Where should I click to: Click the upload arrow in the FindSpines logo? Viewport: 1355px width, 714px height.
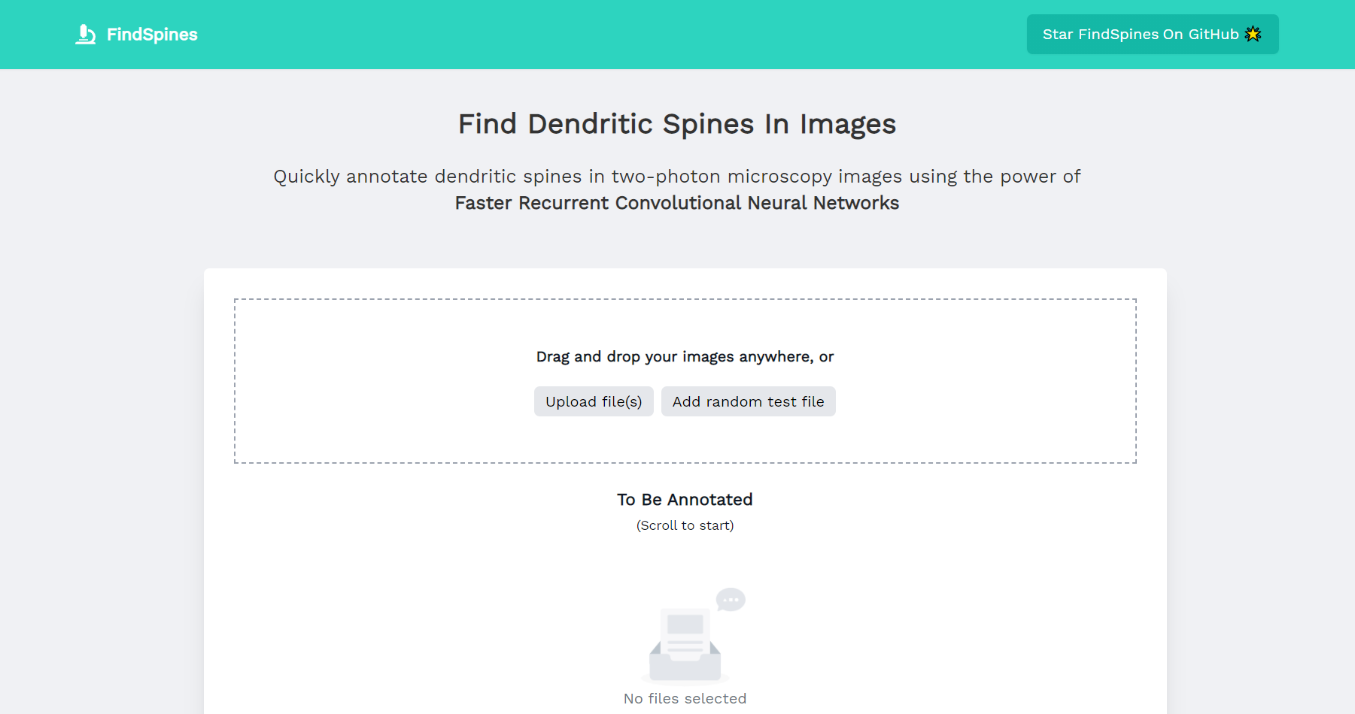[x=84, y=30]
